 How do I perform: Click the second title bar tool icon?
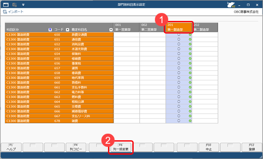tap(14, 5)
